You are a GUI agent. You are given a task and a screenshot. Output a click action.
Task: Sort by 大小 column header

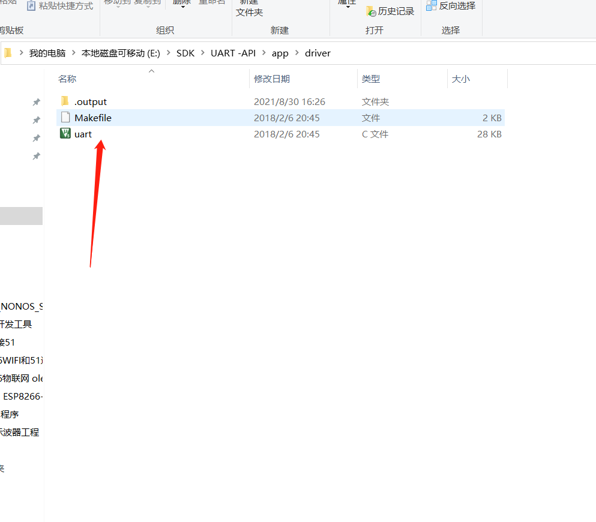(461, 79)
